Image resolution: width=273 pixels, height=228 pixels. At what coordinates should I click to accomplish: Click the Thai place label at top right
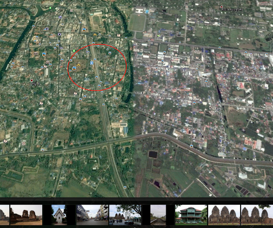(x=232, y=9)
